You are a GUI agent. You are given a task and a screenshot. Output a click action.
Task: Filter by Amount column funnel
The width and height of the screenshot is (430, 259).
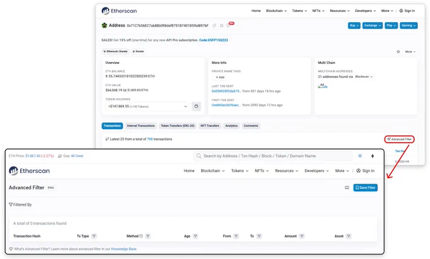pyautogui.click(x=302, y=236)
